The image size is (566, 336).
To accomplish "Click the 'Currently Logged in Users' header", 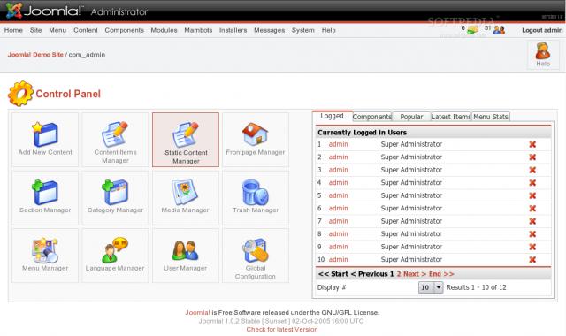I will coord(362,133).
